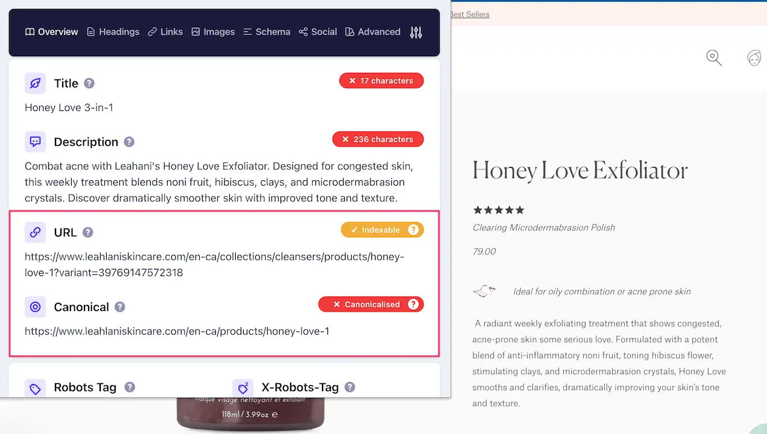Click the Canonical target icon

pos(35,307)
